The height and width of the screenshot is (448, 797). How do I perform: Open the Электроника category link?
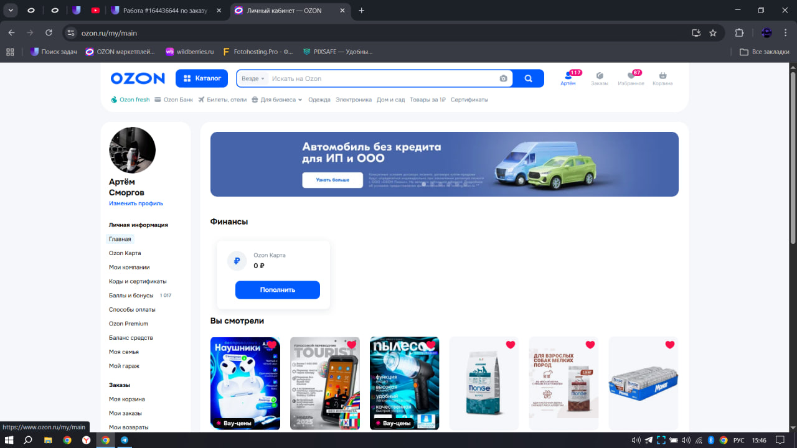(x=354, y=100)
